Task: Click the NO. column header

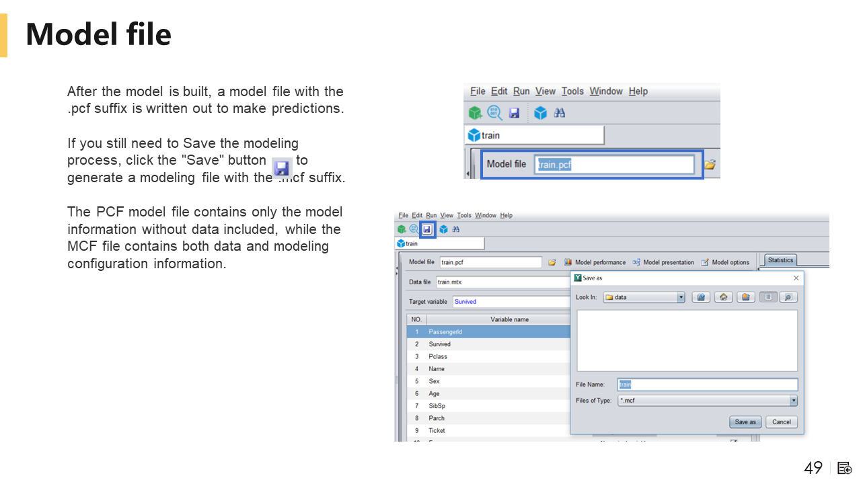Action: [416, 319]
